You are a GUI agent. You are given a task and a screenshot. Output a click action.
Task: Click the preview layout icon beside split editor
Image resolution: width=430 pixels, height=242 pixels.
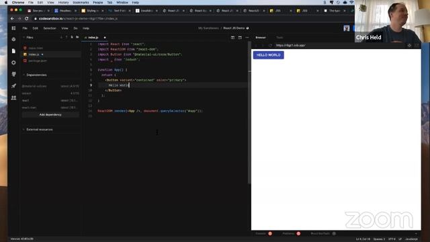(240, 38)
